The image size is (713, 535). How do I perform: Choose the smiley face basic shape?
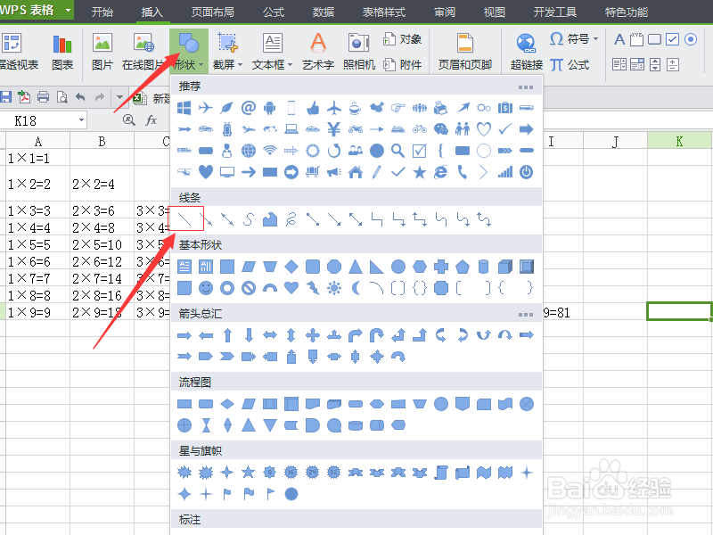(x=206, y=288)
